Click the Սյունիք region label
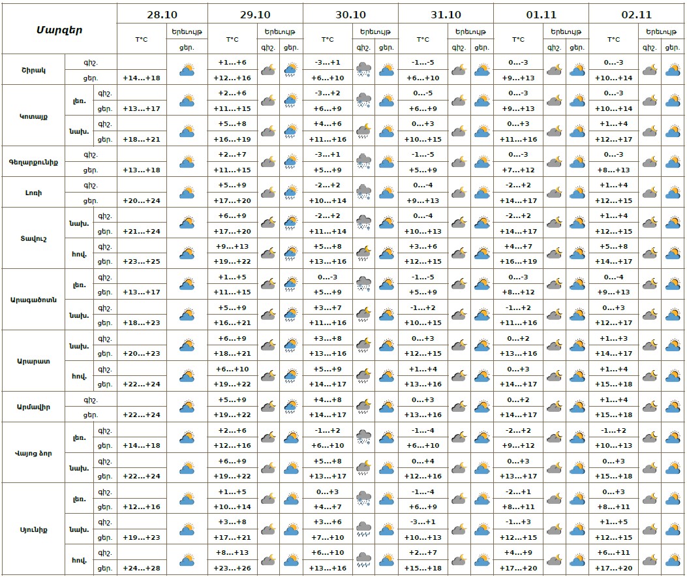Image resolution: width=687 pixels, height=577 pixels. (33, 529)
